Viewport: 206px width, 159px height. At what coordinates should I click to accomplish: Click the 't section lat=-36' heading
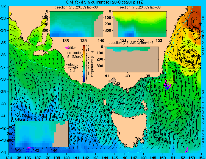point(139,7)
